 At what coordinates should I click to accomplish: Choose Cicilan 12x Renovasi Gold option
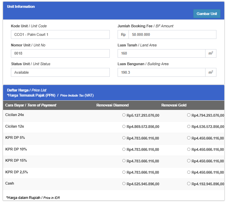click(x=188, y=127)
